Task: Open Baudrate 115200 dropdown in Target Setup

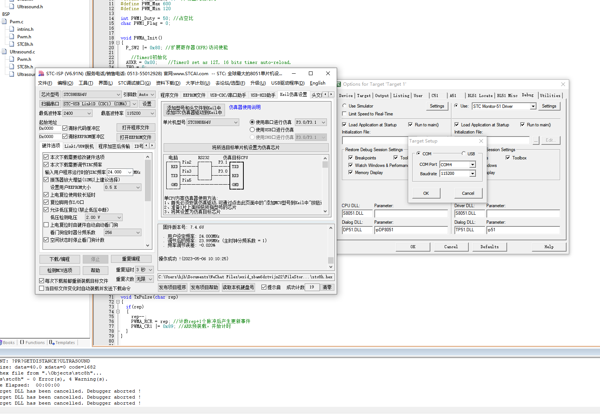Action: (472, 174)
